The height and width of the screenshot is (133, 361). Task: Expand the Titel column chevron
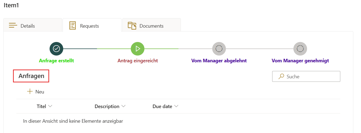[50, 106]
